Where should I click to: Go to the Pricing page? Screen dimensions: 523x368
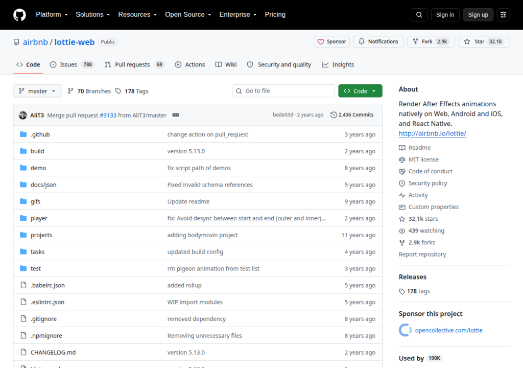275,15
